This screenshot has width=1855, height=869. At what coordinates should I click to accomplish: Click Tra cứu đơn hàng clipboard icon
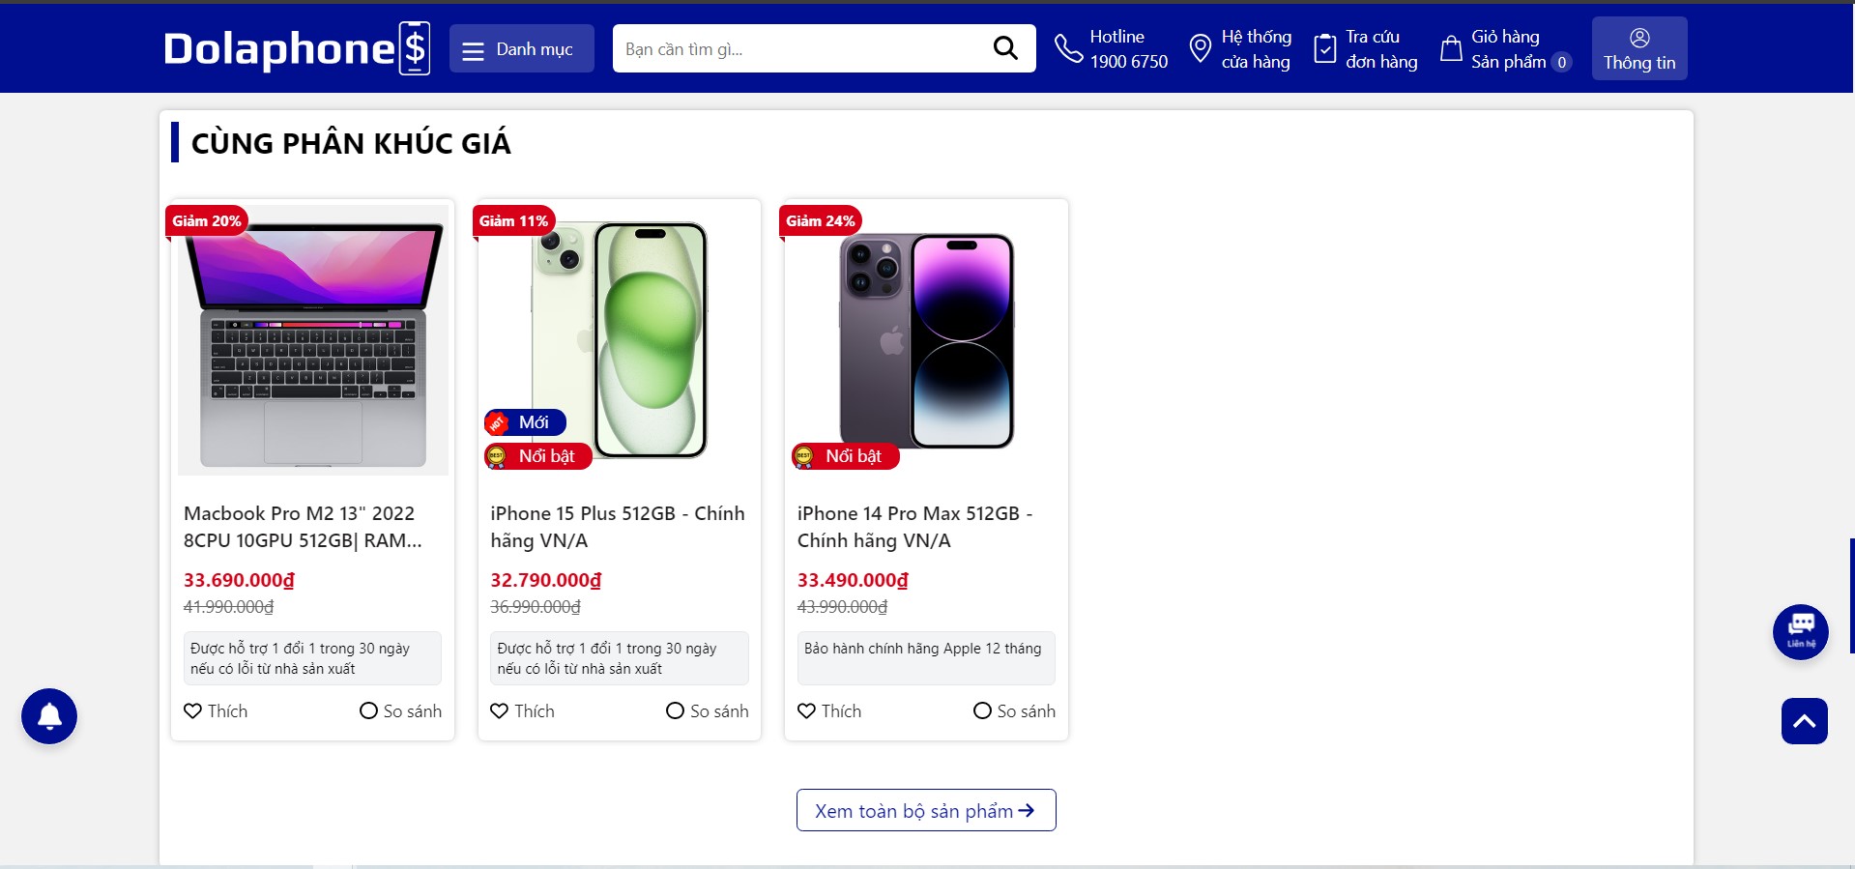[1325, 48]
